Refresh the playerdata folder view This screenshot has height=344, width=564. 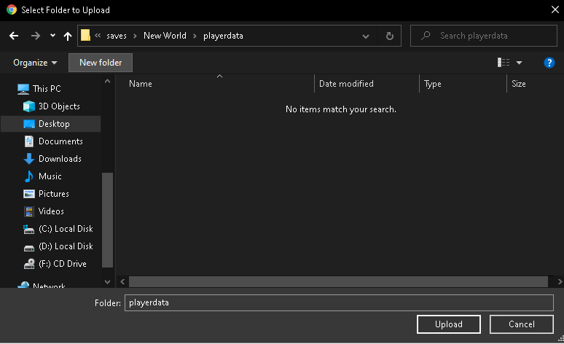point(390,36)
